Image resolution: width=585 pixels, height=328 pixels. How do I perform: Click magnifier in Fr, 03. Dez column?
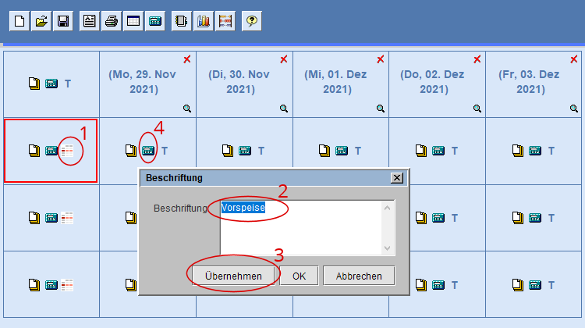coord(574,109)
